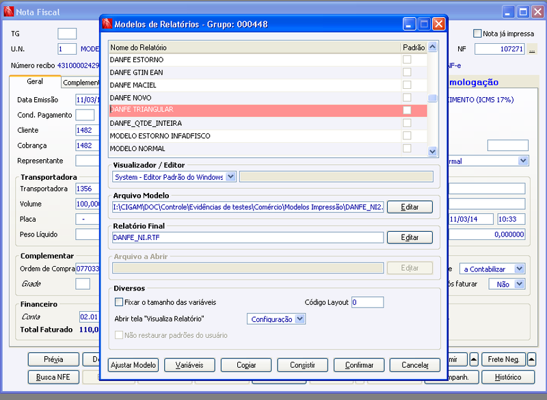Select DANFE NOVO report row
This screenshot has height=400, width=547.
255,98
